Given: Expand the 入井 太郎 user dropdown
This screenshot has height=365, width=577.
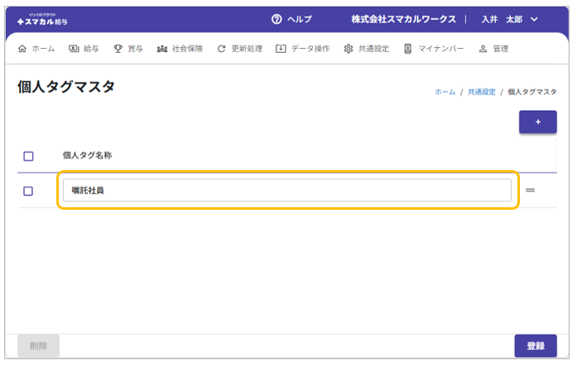Looking at the screenshot, I should click(534, 19).
